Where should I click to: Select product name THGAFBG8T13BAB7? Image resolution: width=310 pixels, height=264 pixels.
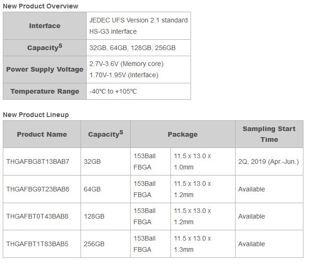point(37,161)
